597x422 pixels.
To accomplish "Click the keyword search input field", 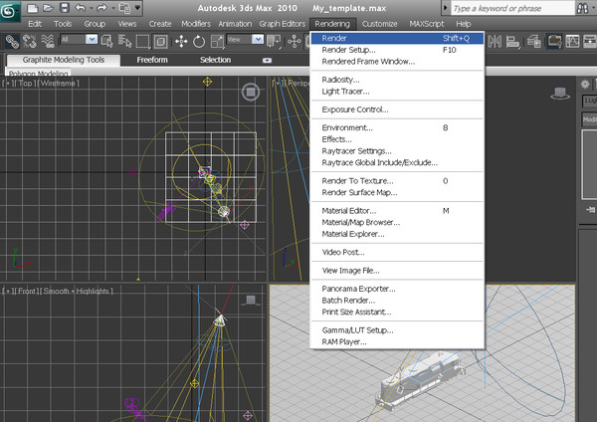I will coord(512,8).
